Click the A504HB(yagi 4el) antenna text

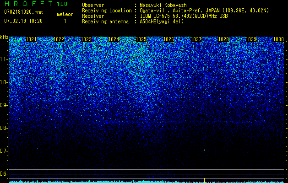tap(162, 22)
